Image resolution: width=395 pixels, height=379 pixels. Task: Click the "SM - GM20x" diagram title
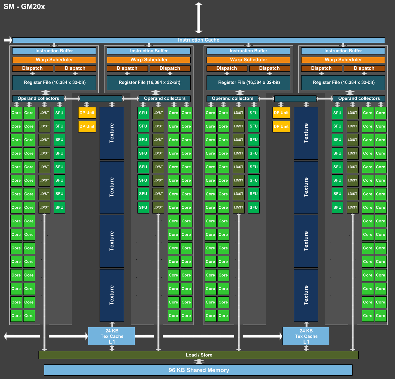(x=24, y=7)
